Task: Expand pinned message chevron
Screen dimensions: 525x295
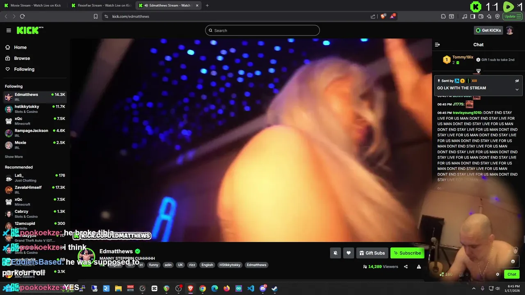Action: (517, 89)
